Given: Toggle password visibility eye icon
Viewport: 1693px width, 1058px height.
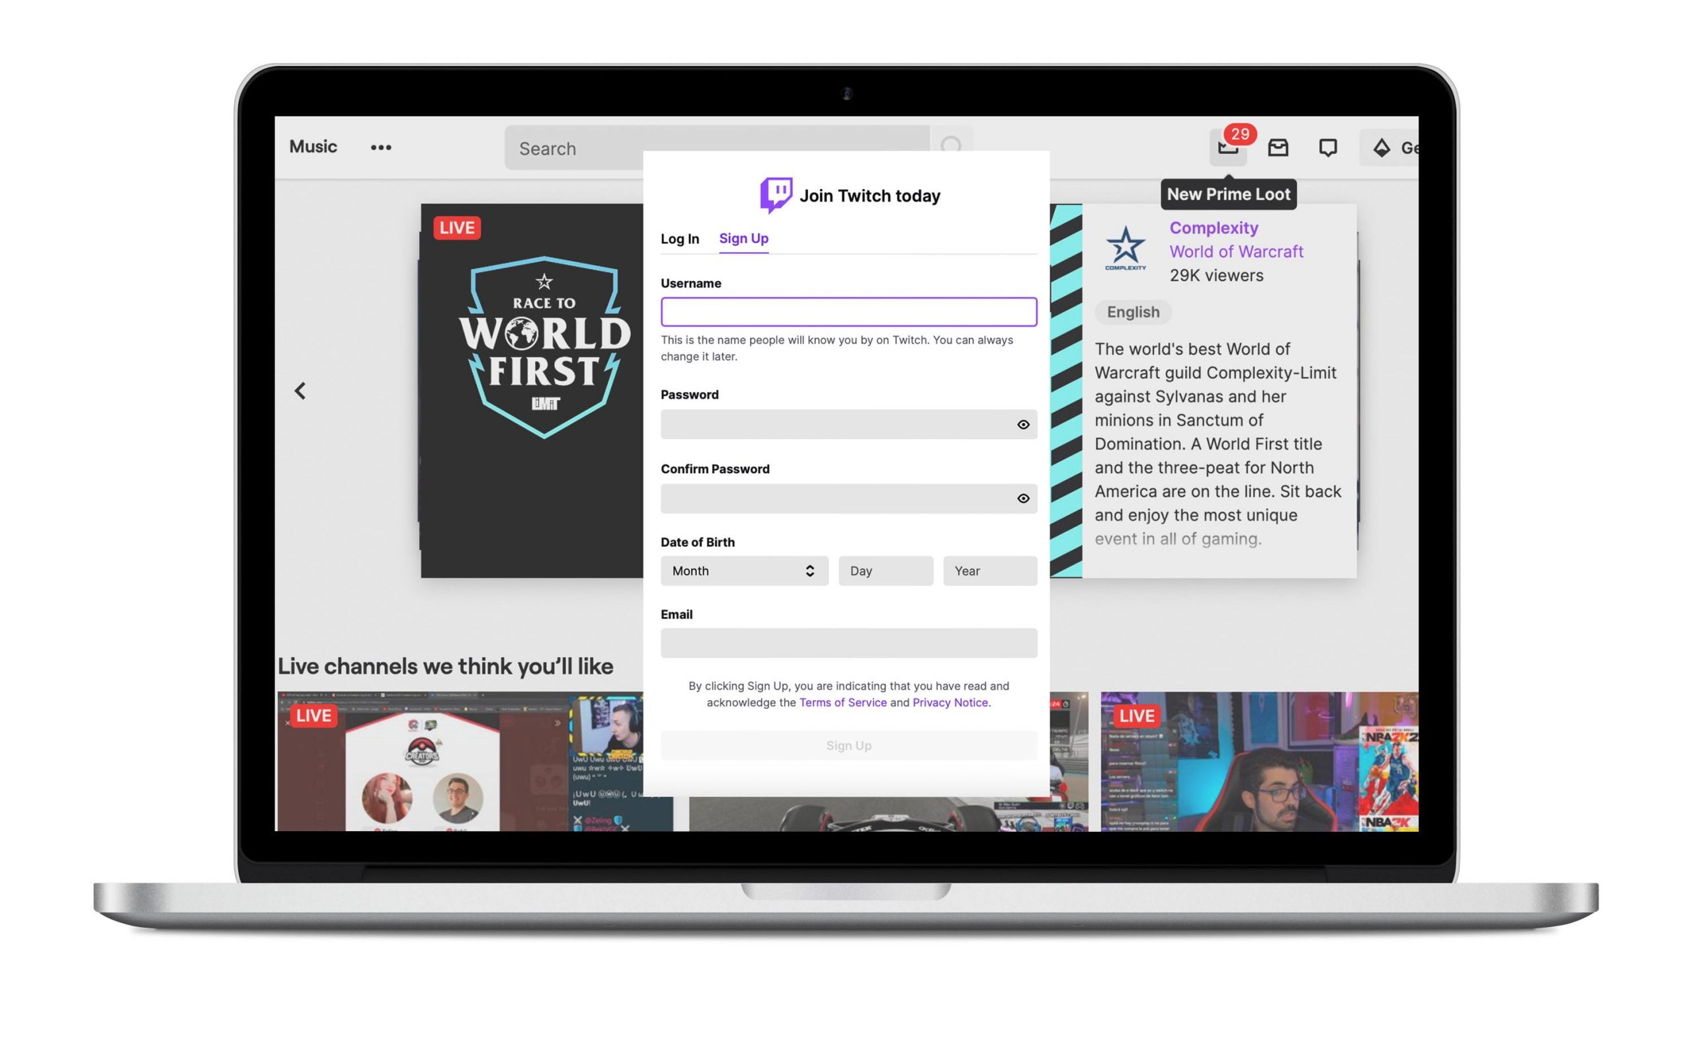Looking at the screenshot, I should (1022, 424).
